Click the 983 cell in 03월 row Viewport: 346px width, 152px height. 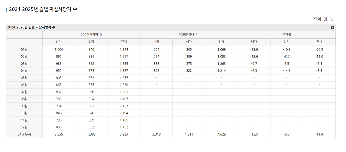(x=59, y=64)
